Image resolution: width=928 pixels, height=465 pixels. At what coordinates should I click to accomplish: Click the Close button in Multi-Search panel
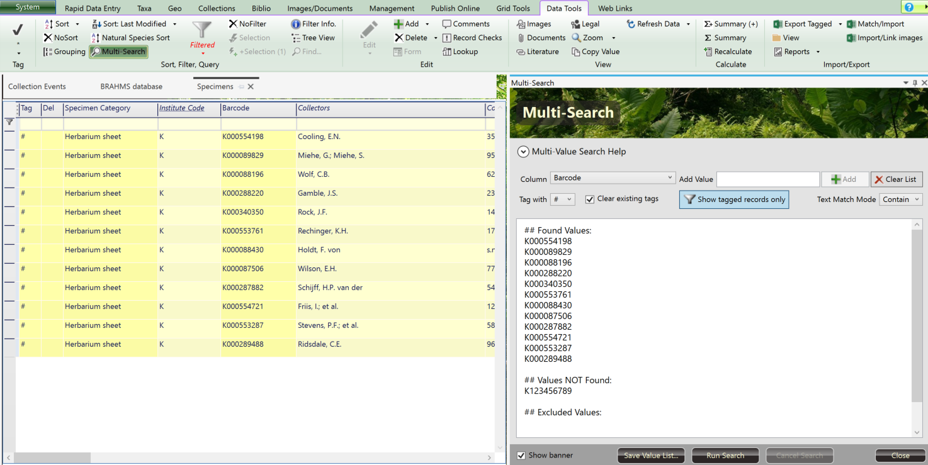click(900, 456)
